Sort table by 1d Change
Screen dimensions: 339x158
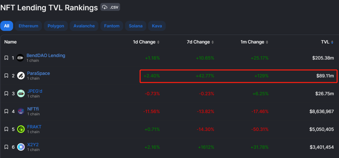pos(146,42)
